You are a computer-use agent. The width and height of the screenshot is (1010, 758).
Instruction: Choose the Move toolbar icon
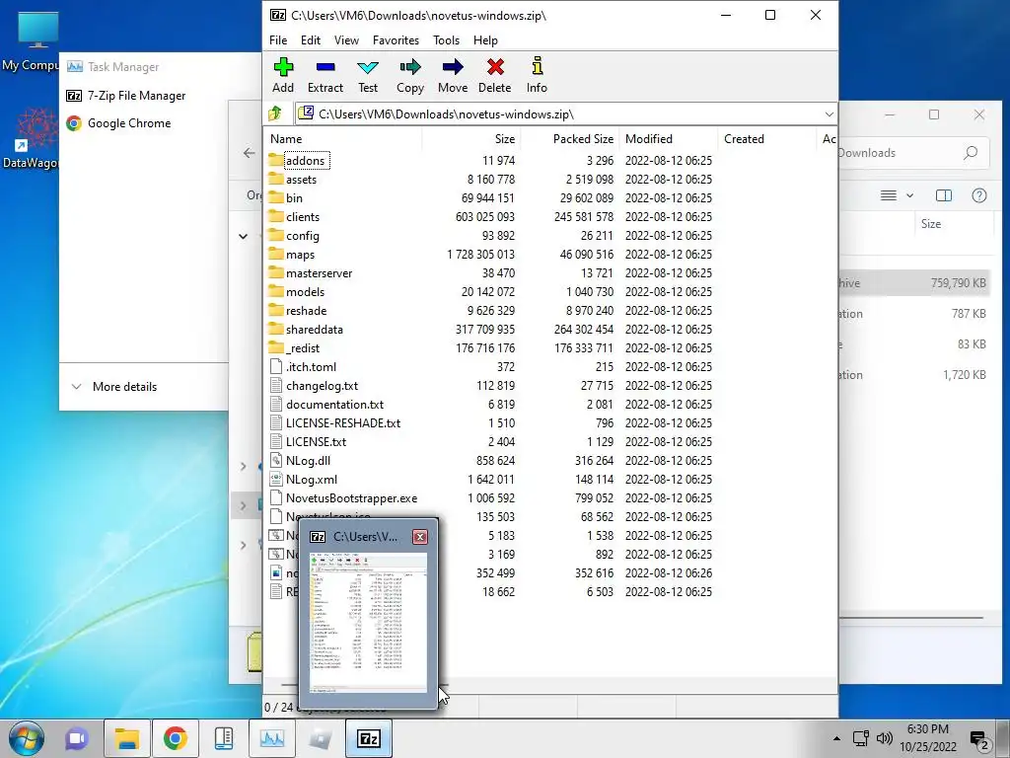[x=453, y=75]
